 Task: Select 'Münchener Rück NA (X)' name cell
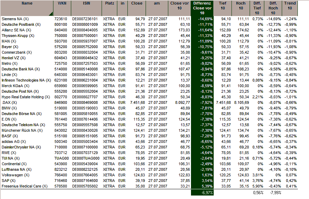coord(22,130)
